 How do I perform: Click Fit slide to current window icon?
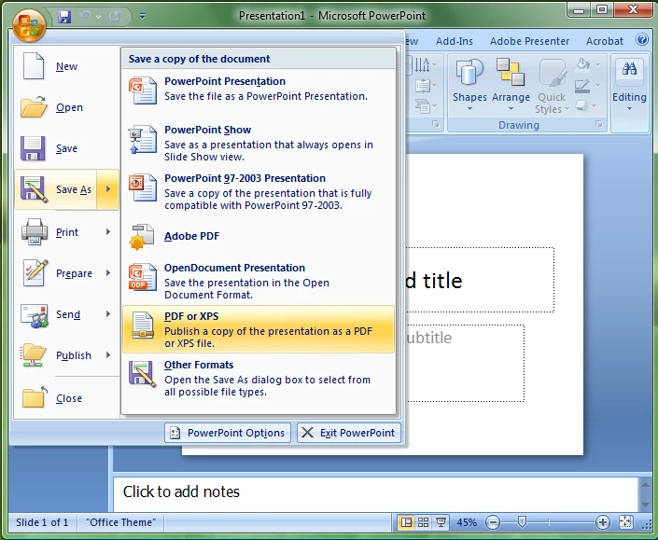(625, 522)
